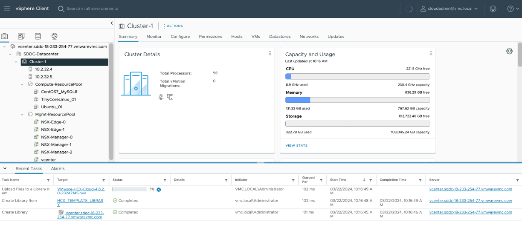Image resolution: width=522 pixels, height=225 pixels.
Task: Click Capacity and Usage card drag handle
Action: tap(431, 53)
